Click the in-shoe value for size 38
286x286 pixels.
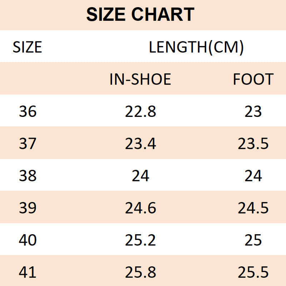pyautogui.click(x=140, y=176)
